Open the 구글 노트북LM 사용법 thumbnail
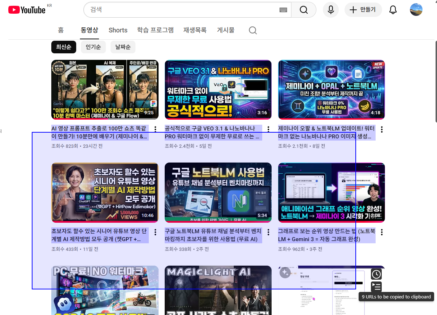Image resolution: width=437 pixels, height=315 pixels. (x=218, y=192)
